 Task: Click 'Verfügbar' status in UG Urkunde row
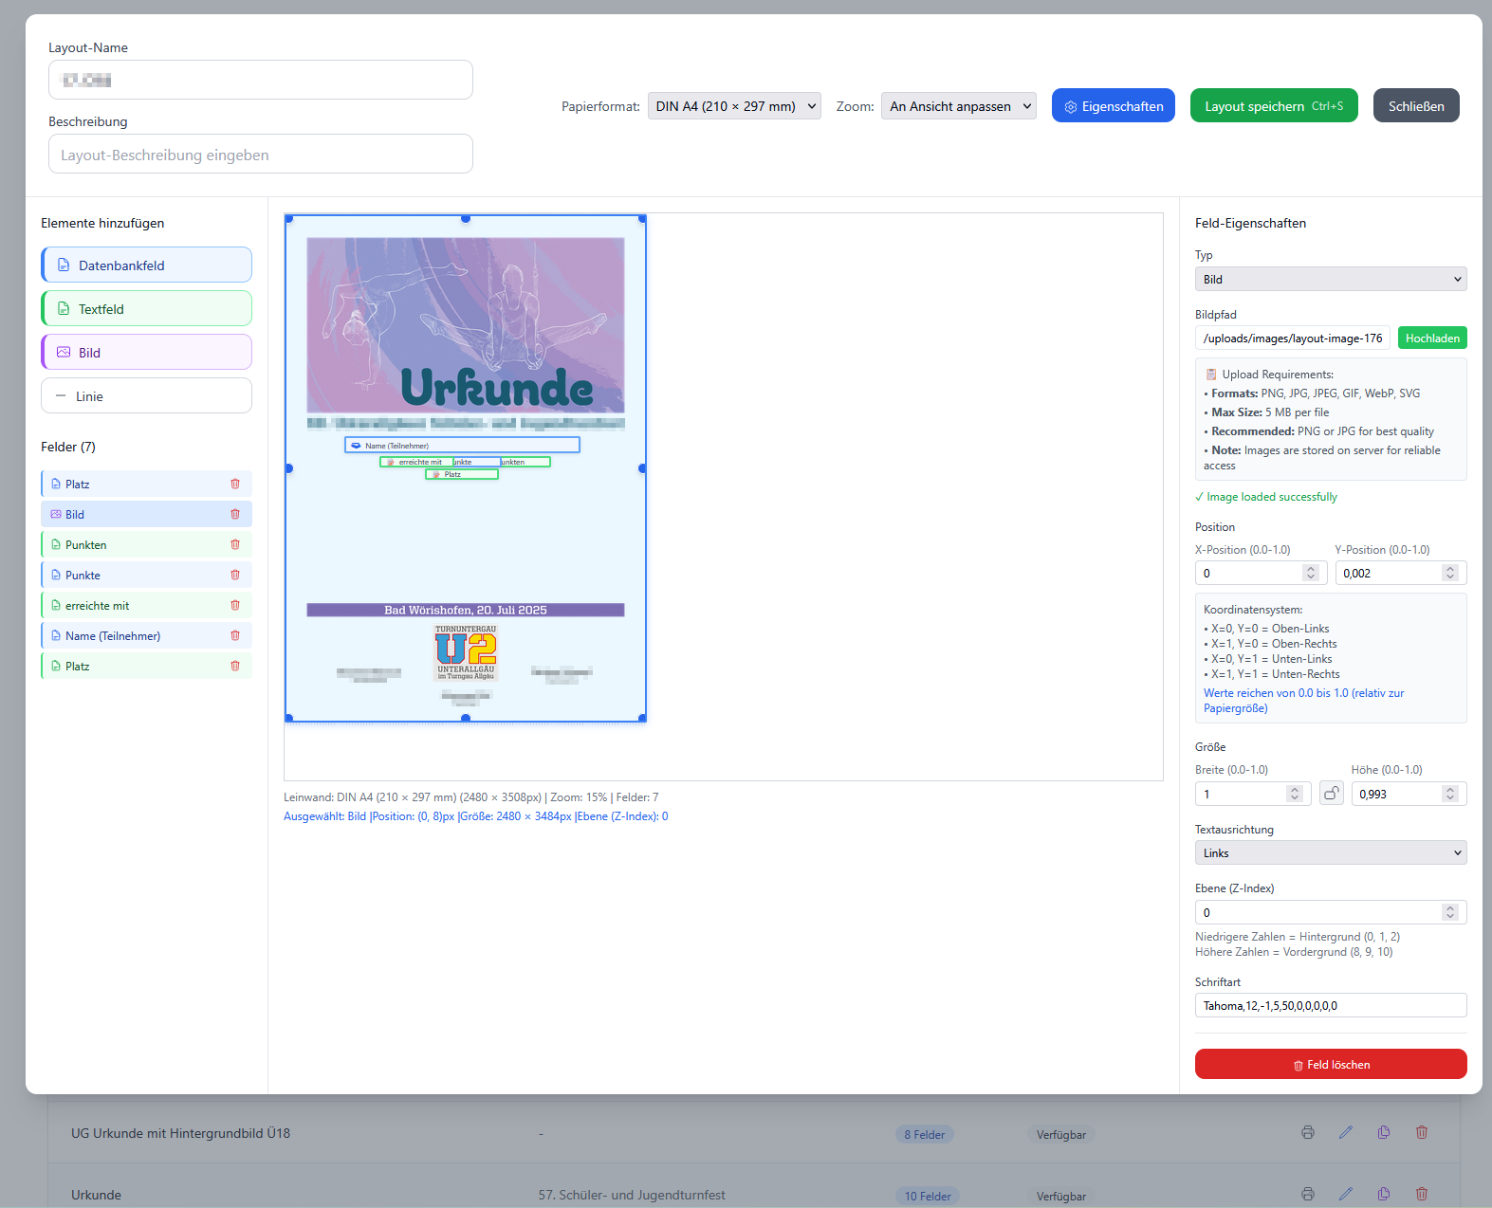[x=1061, y=1134]
